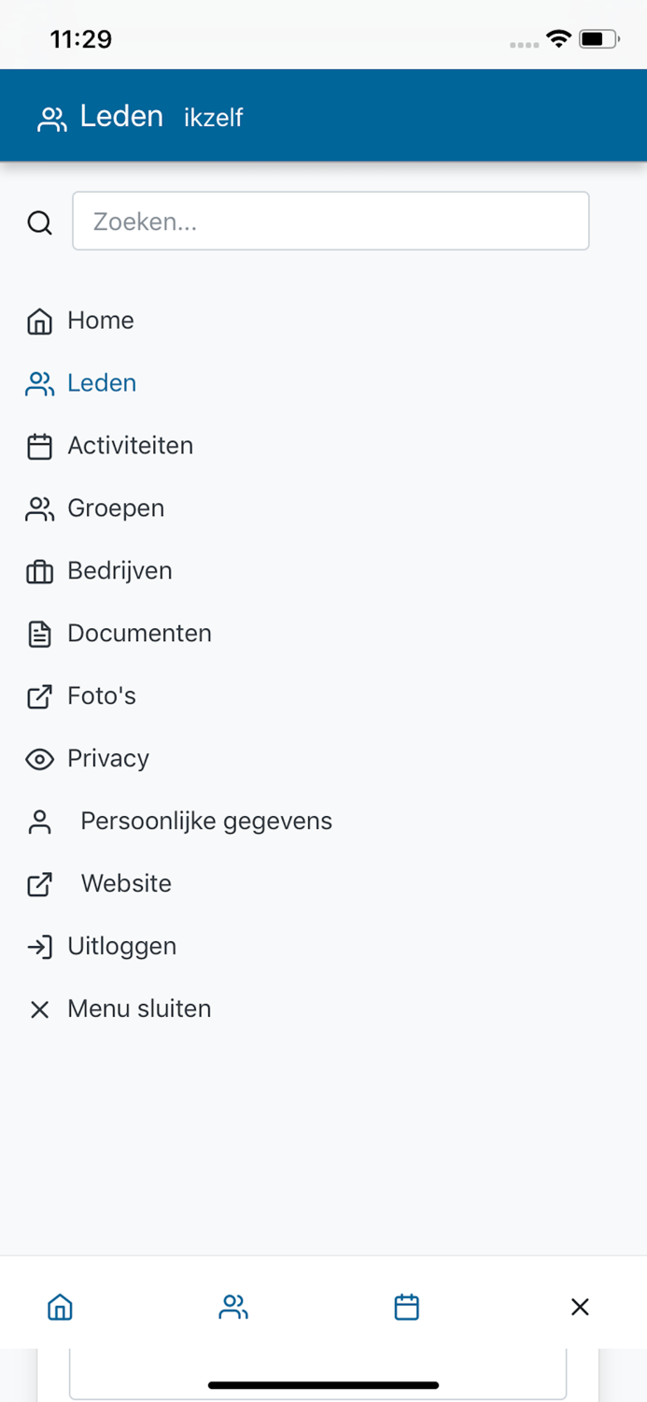Click the ikzelf label in header
The image size is (647, 1402).
pyautogui.click(x=213, y=118)
